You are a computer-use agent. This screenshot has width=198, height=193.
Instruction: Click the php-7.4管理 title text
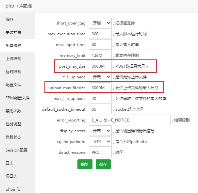(x=19, y=6)
